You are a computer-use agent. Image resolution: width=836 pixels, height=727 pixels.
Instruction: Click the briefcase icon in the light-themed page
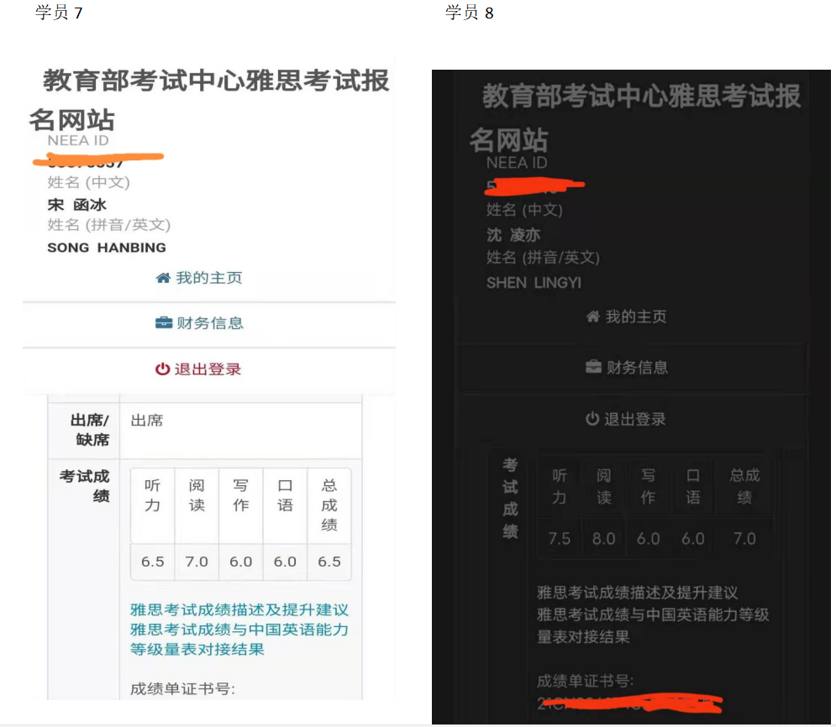pos(164,323)
